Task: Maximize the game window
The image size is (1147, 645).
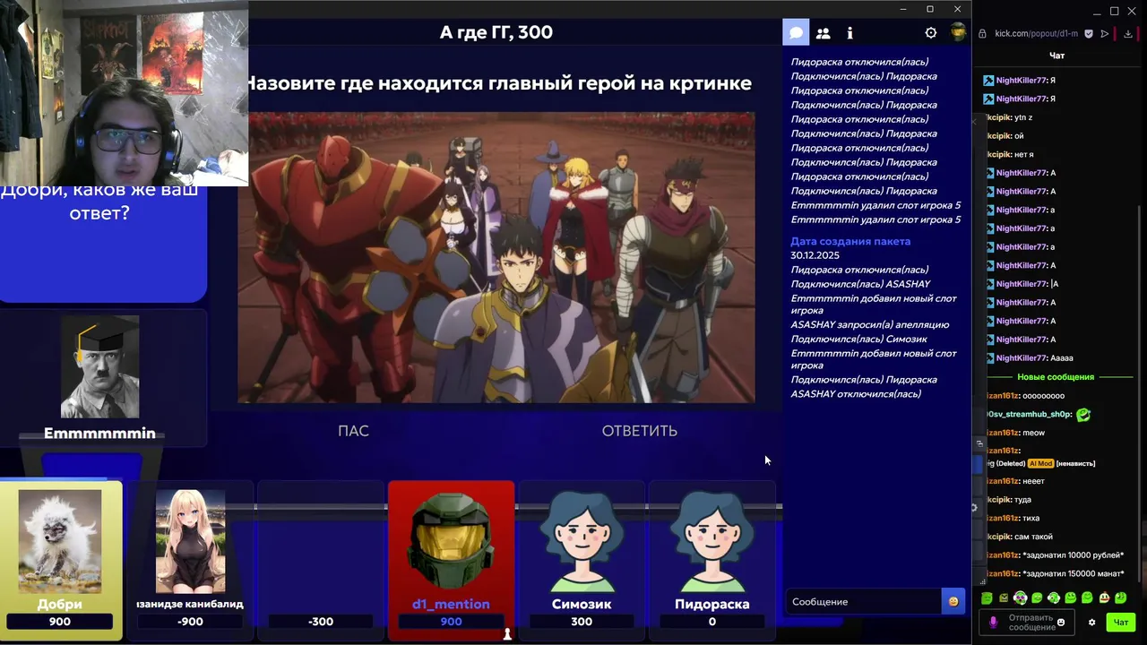Action: click(x=930, y=9)
